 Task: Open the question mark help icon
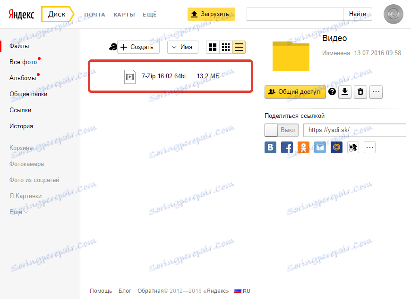(332, 91)
